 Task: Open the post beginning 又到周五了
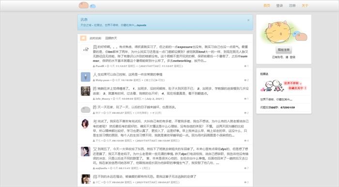170,156
